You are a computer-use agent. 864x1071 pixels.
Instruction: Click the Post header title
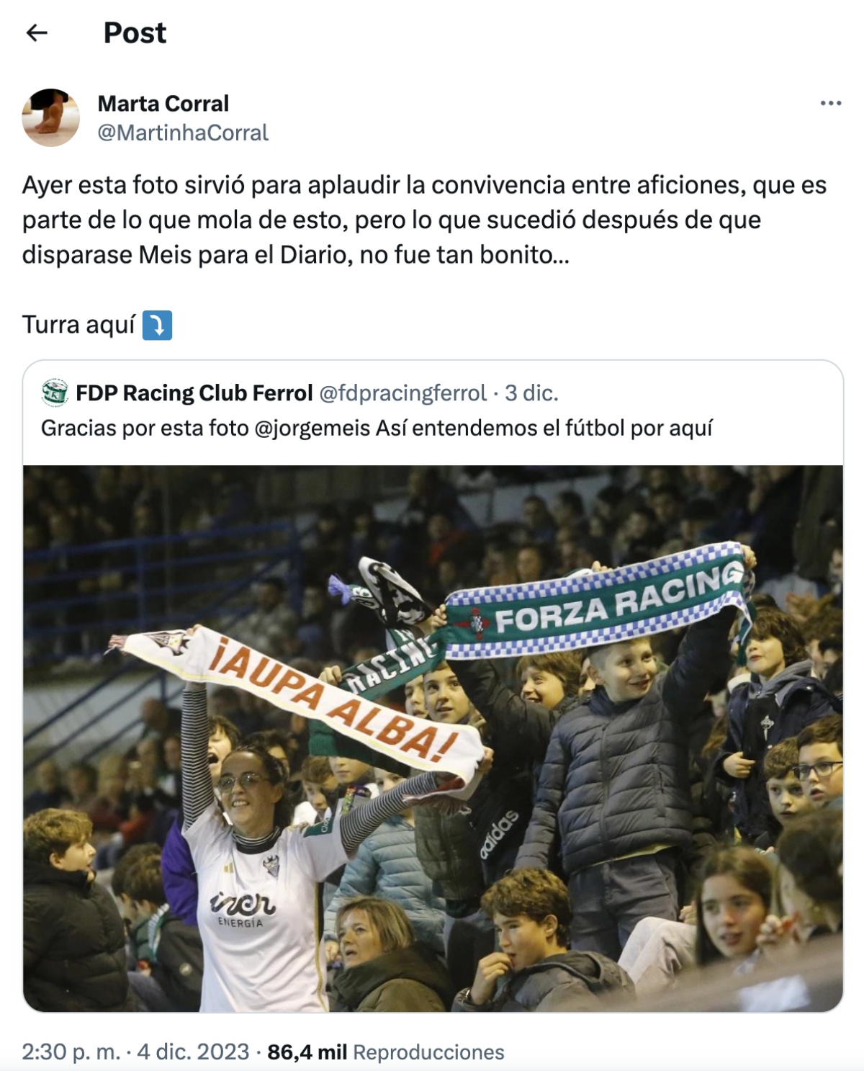(x=135, y=32)
